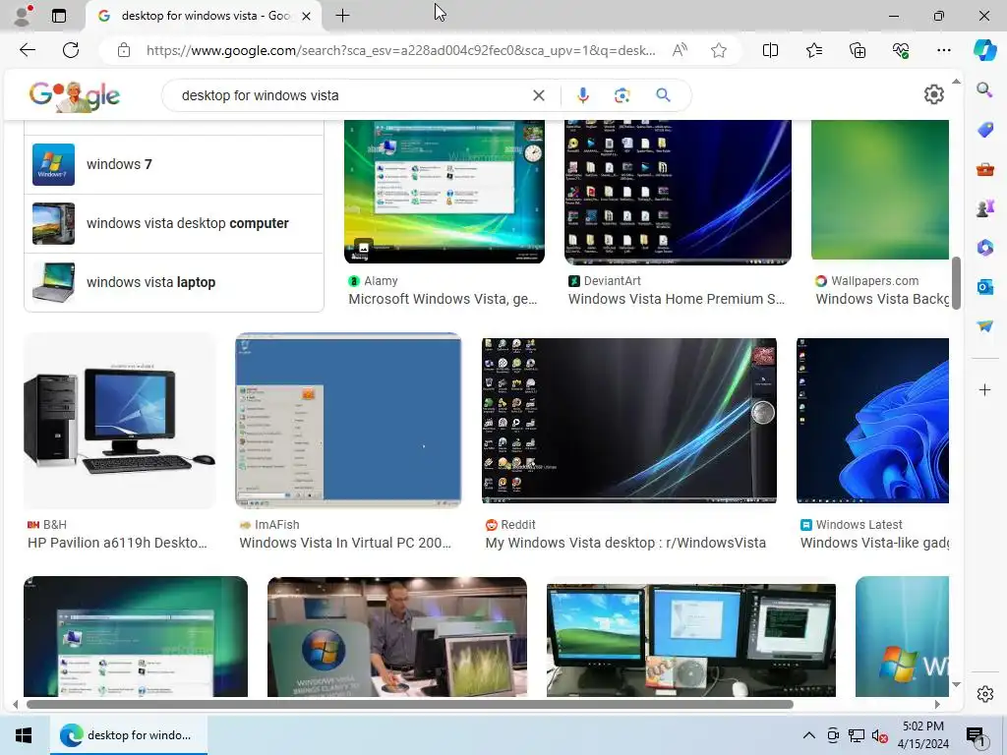1007x755 pixels.
Task: Follow 'Windows Vista Home Premium S...' link
Action: click(677, 299)
